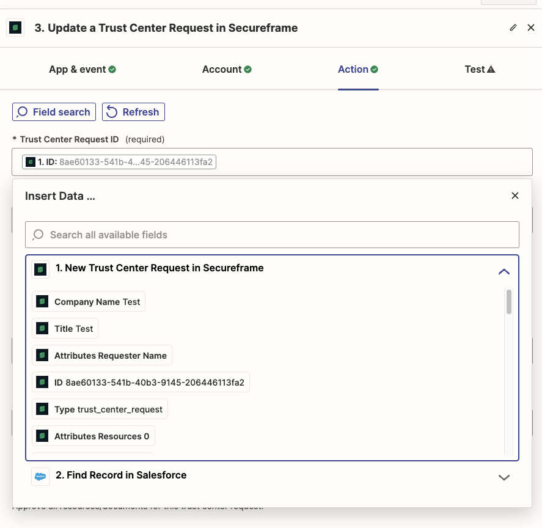This screenshot has height=528, width=542.
Task: Click the Trust Center Request ID label
Action: pyautogui.click(x=69, y=140)
